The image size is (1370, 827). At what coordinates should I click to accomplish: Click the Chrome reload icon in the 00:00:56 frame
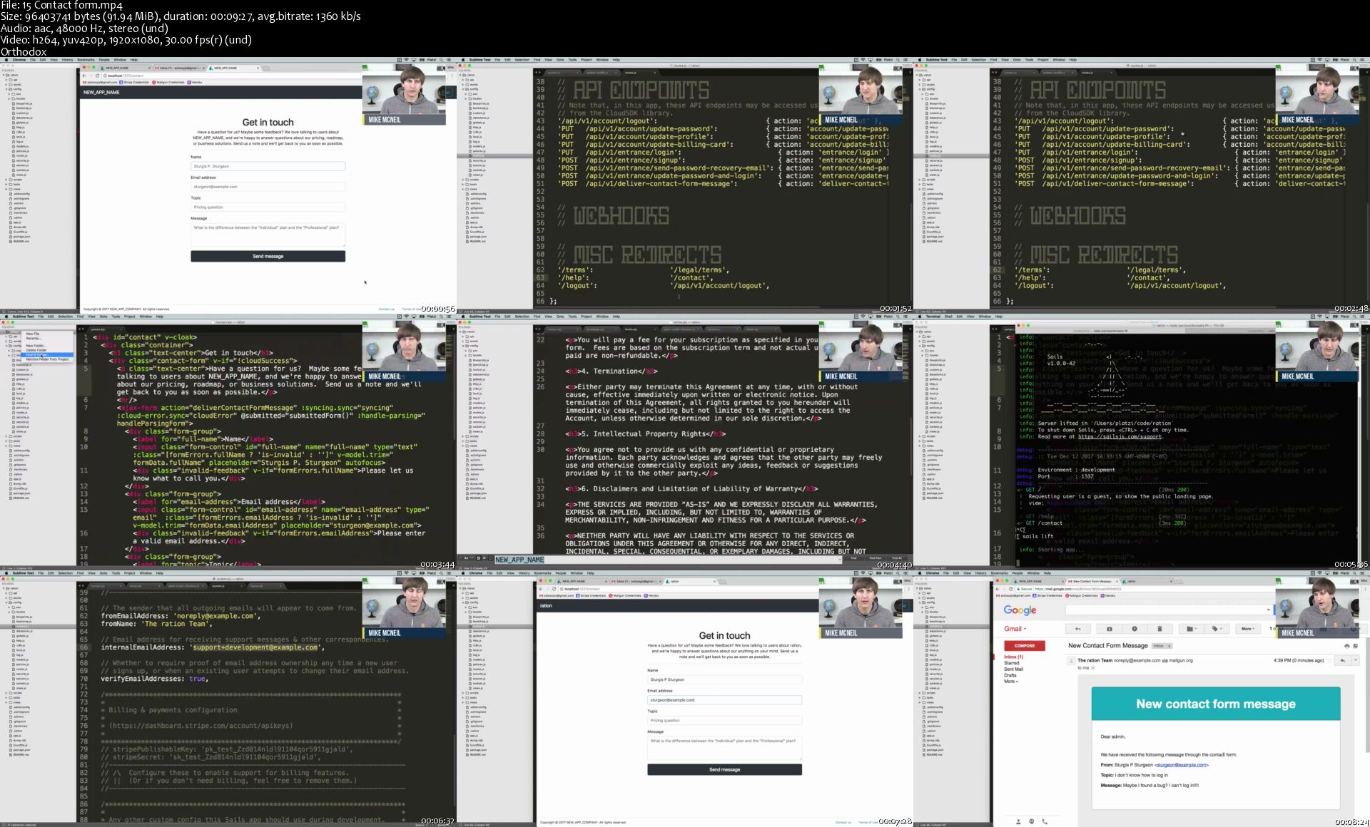pos(97,76)
